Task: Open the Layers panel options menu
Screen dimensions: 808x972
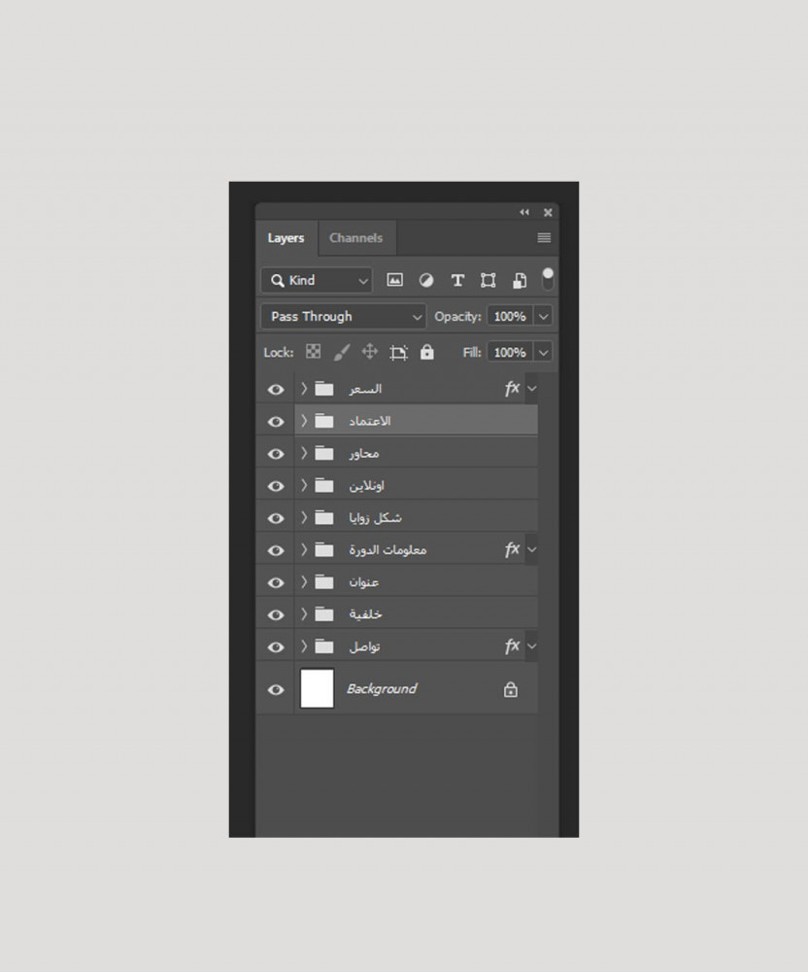Action: coord(544,238)
